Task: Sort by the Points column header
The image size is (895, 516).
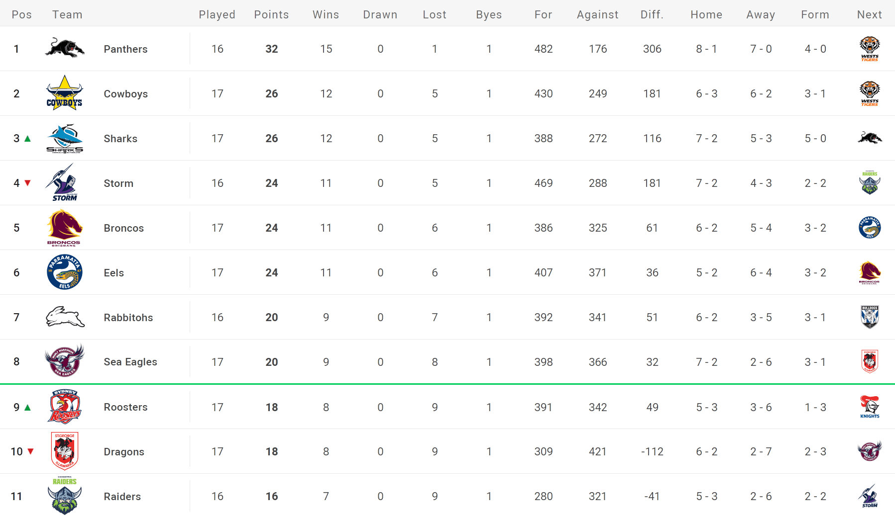Action: pyautogui.click(x=271, y=14)
